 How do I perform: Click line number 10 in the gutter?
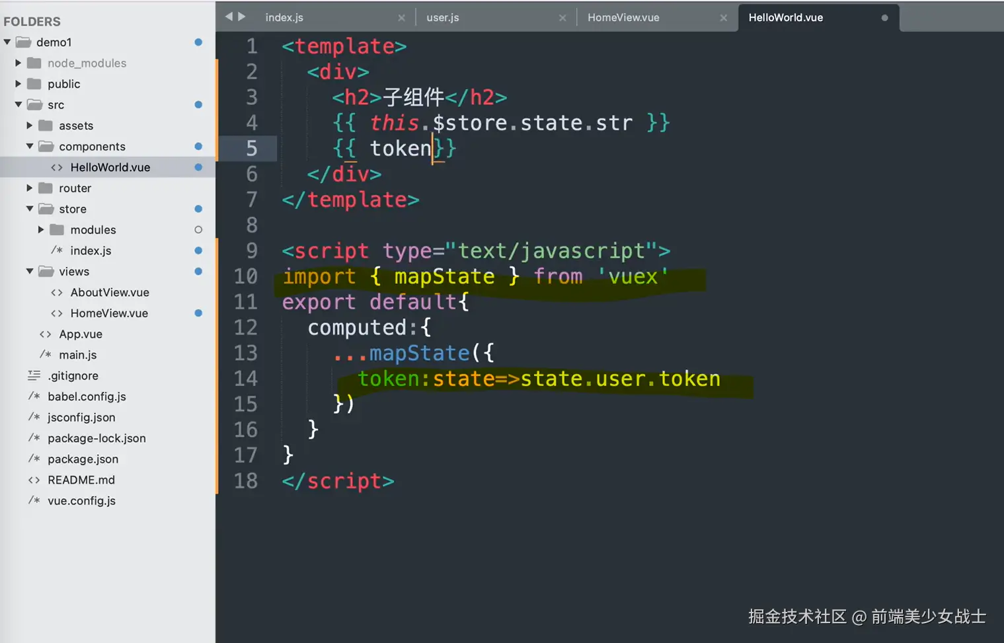tap(246, 276)
